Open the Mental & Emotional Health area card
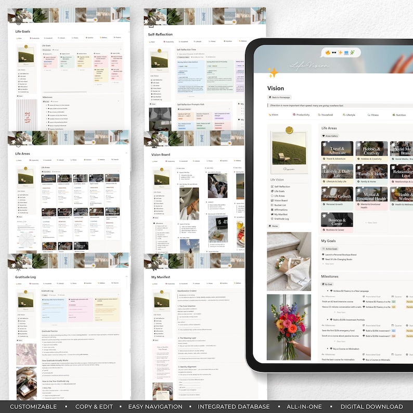This screenshot has width=413, height=413. pyautogui.click(x=371, y=198)
